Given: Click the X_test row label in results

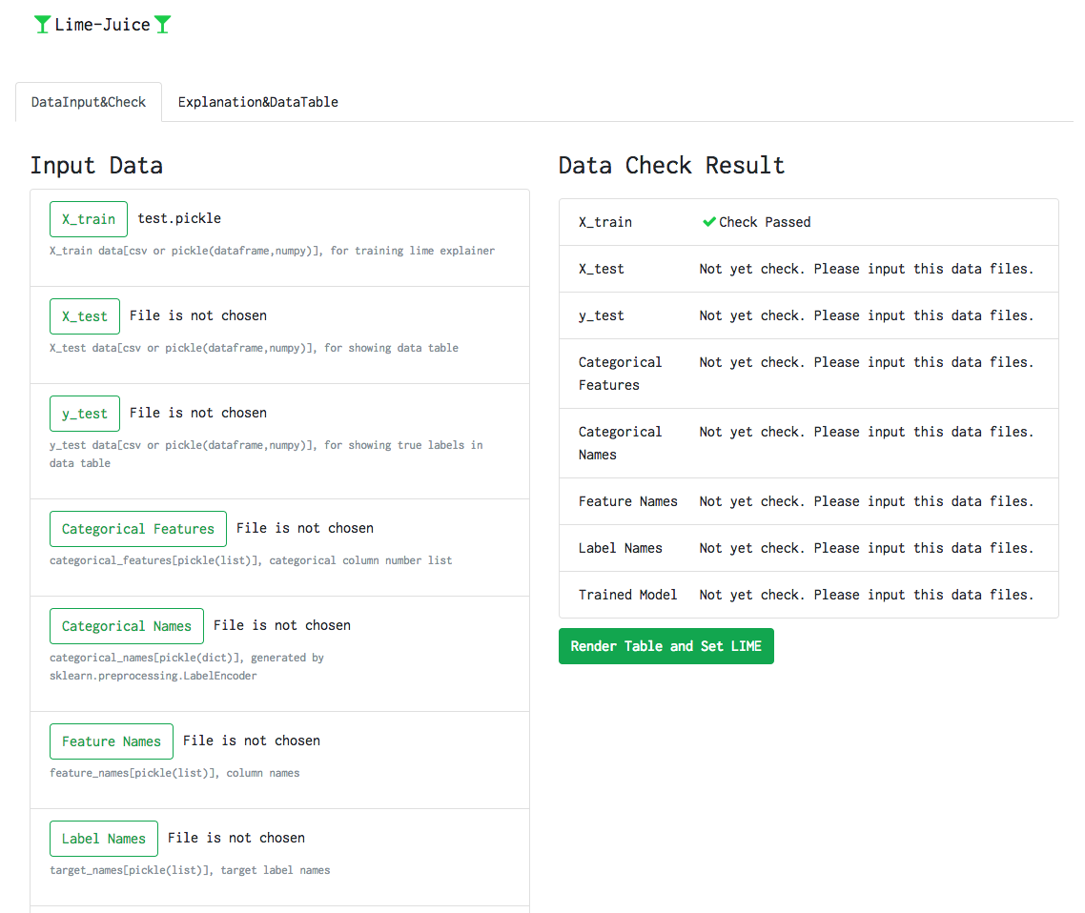Looking at the screenshot, I should coord(602,269).
